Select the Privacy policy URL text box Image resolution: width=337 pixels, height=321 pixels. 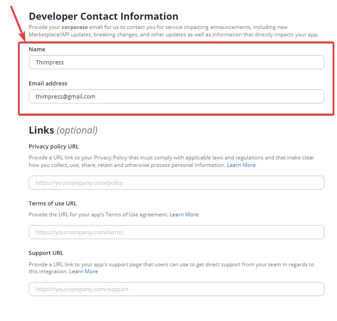176,183
